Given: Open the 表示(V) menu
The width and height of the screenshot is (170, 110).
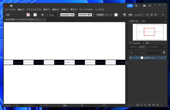Looking at the screenshot, I should pyautogui.click(x=74, y=9).
